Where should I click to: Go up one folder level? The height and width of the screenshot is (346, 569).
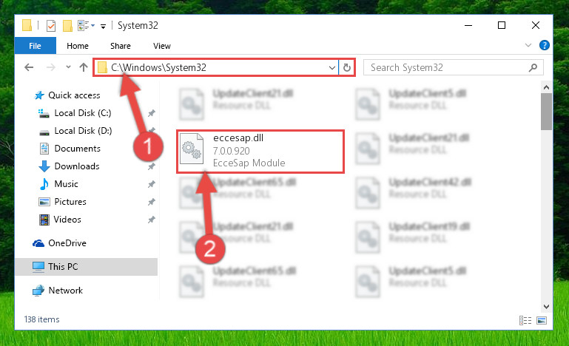84,67
